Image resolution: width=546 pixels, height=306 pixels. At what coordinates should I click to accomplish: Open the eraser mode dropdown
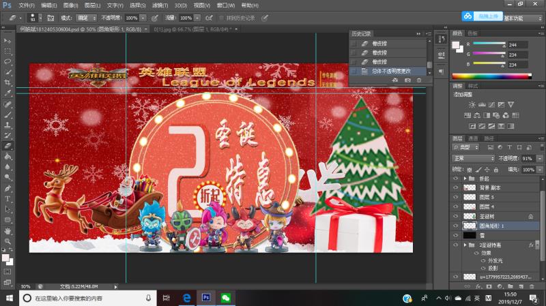tap(87, 18)
